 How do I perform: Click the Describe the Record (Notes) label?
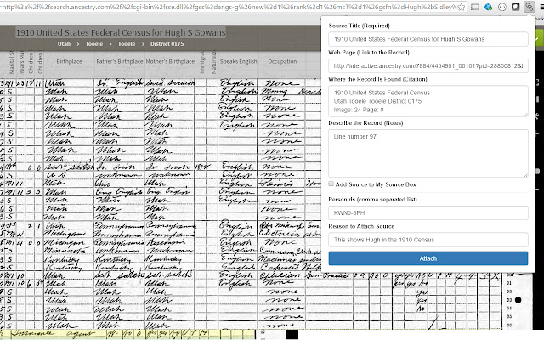click(365, 122)
